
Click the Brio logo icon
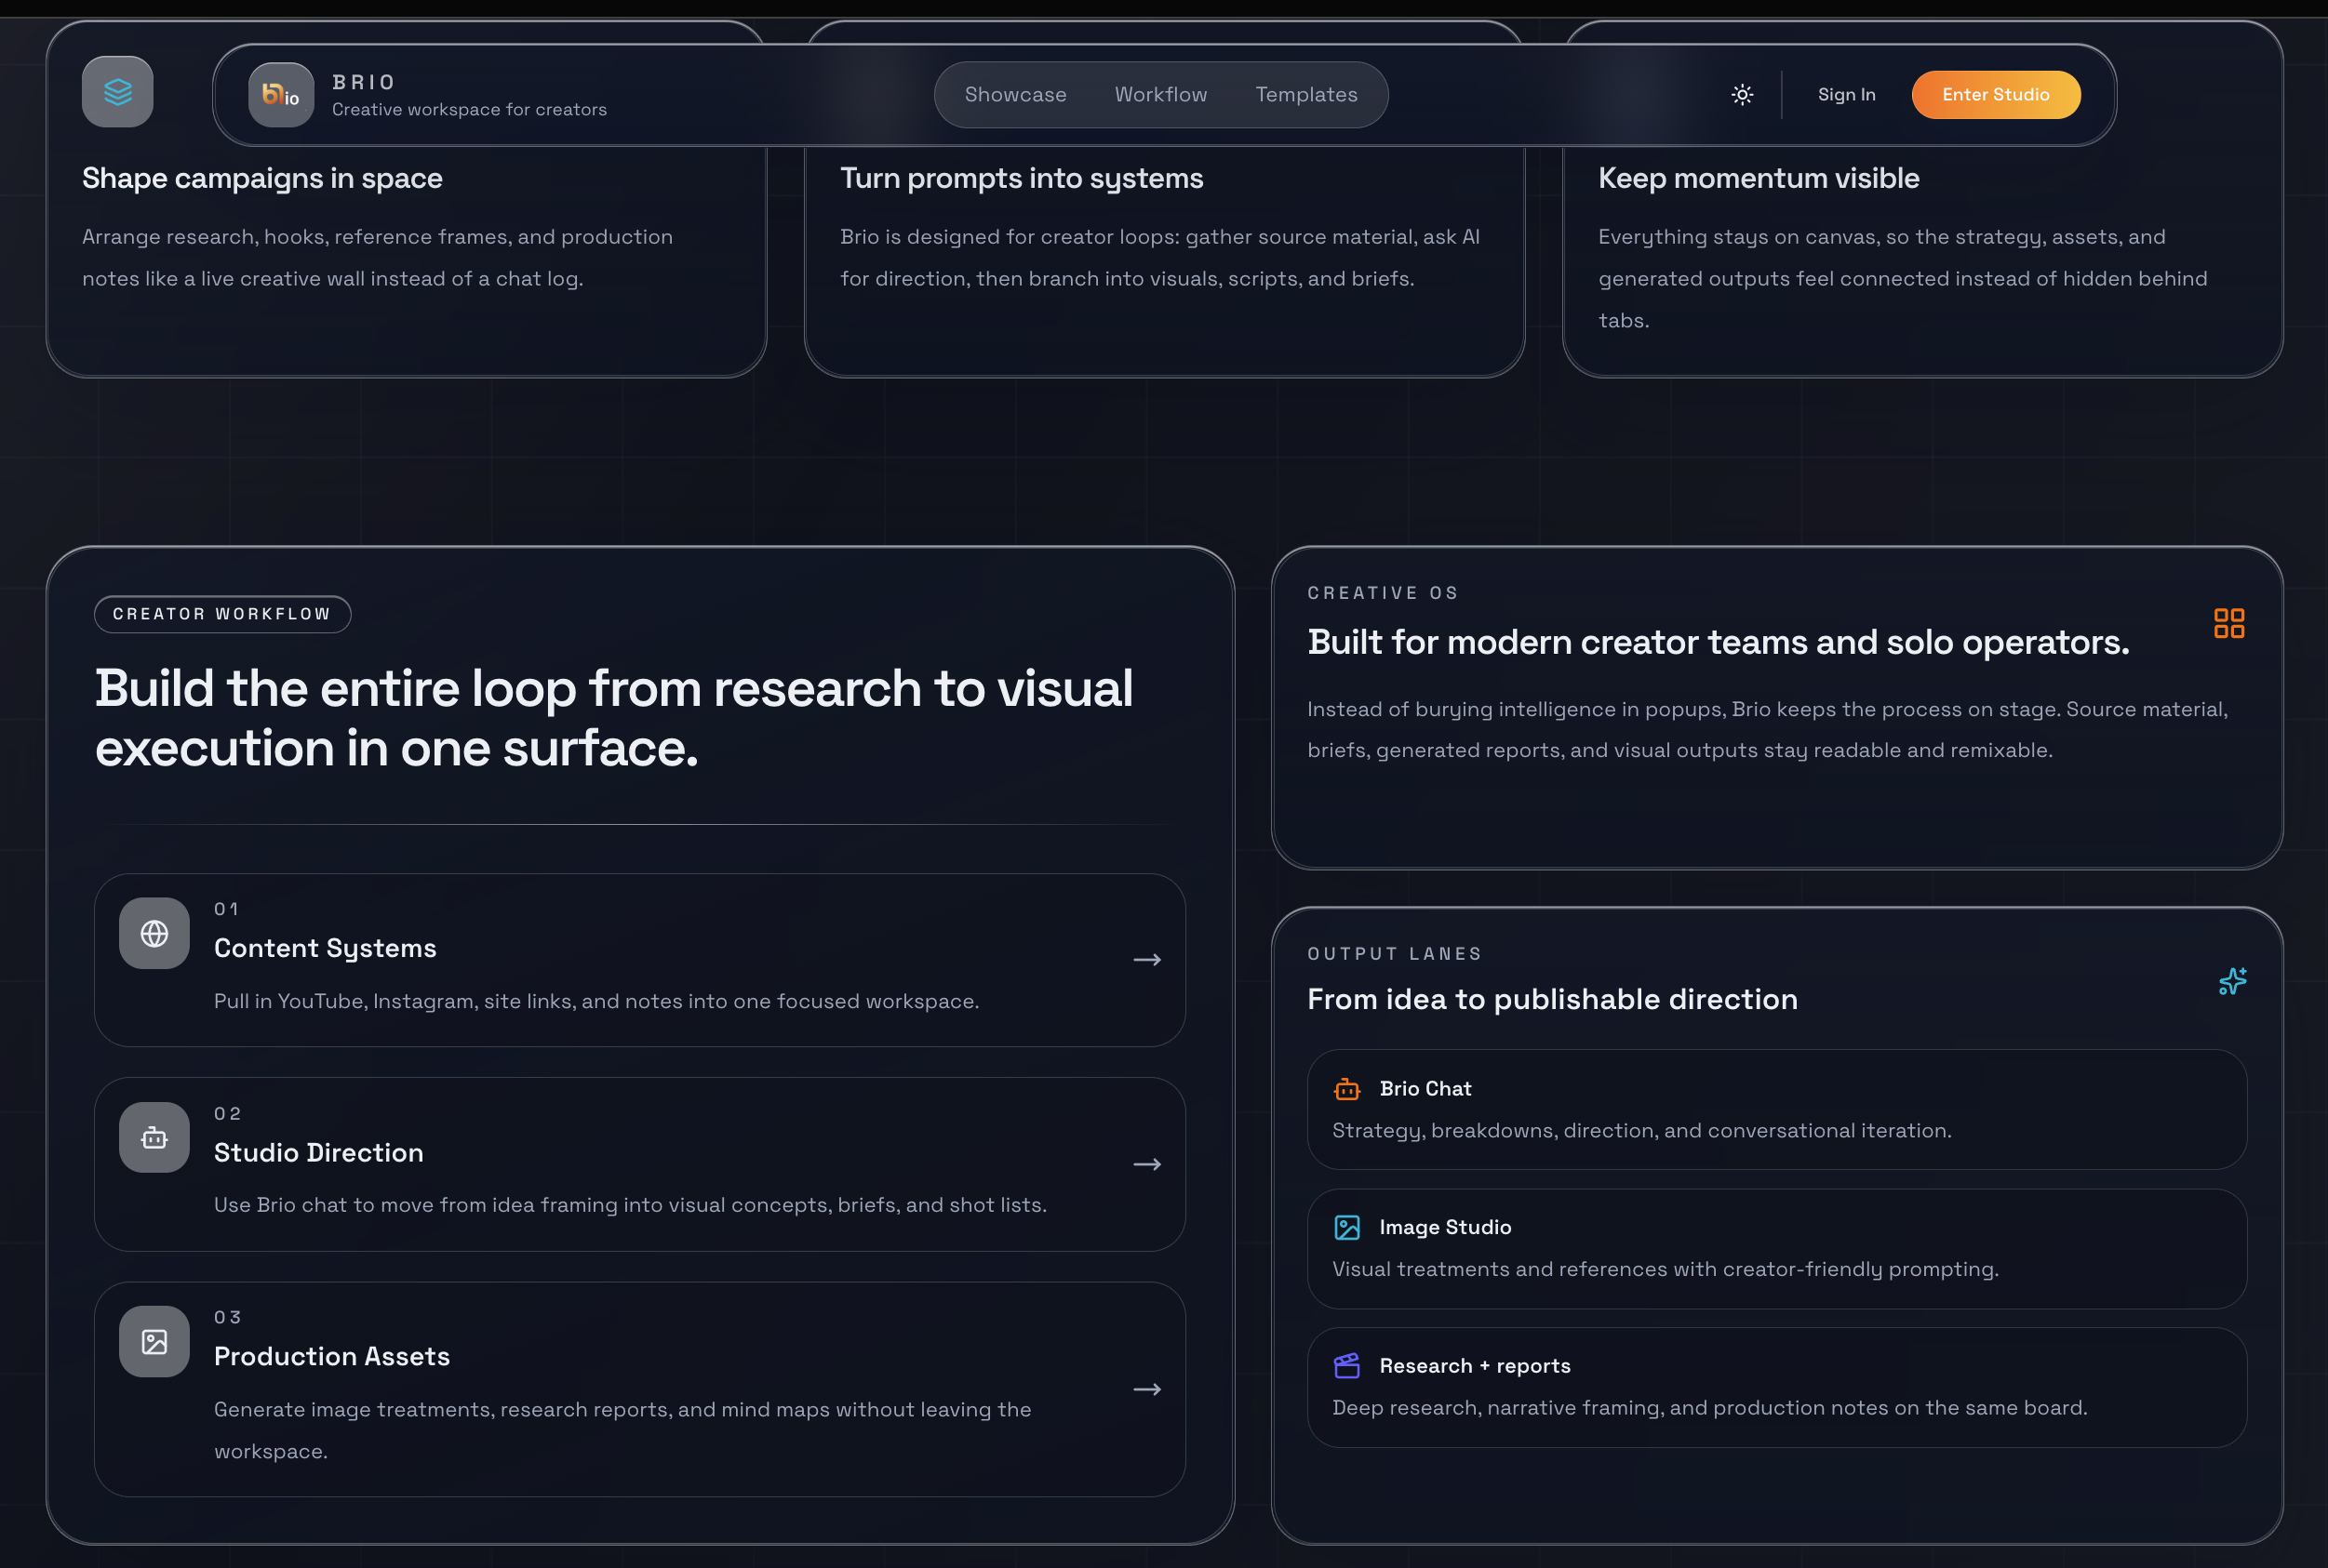(x=281, y=95)
